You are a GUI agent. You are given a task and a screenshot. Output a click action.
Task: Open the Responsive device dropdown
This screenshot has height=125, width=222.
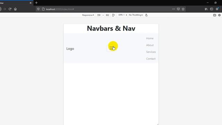click(88, 15)
